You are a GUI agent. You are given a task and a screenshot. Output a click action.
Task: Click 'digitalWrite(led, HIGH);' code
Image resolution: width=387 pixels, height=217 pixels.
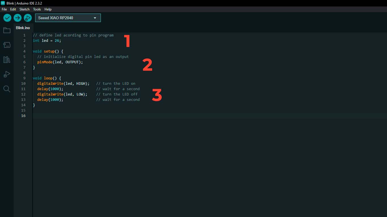tap(63, 83)
